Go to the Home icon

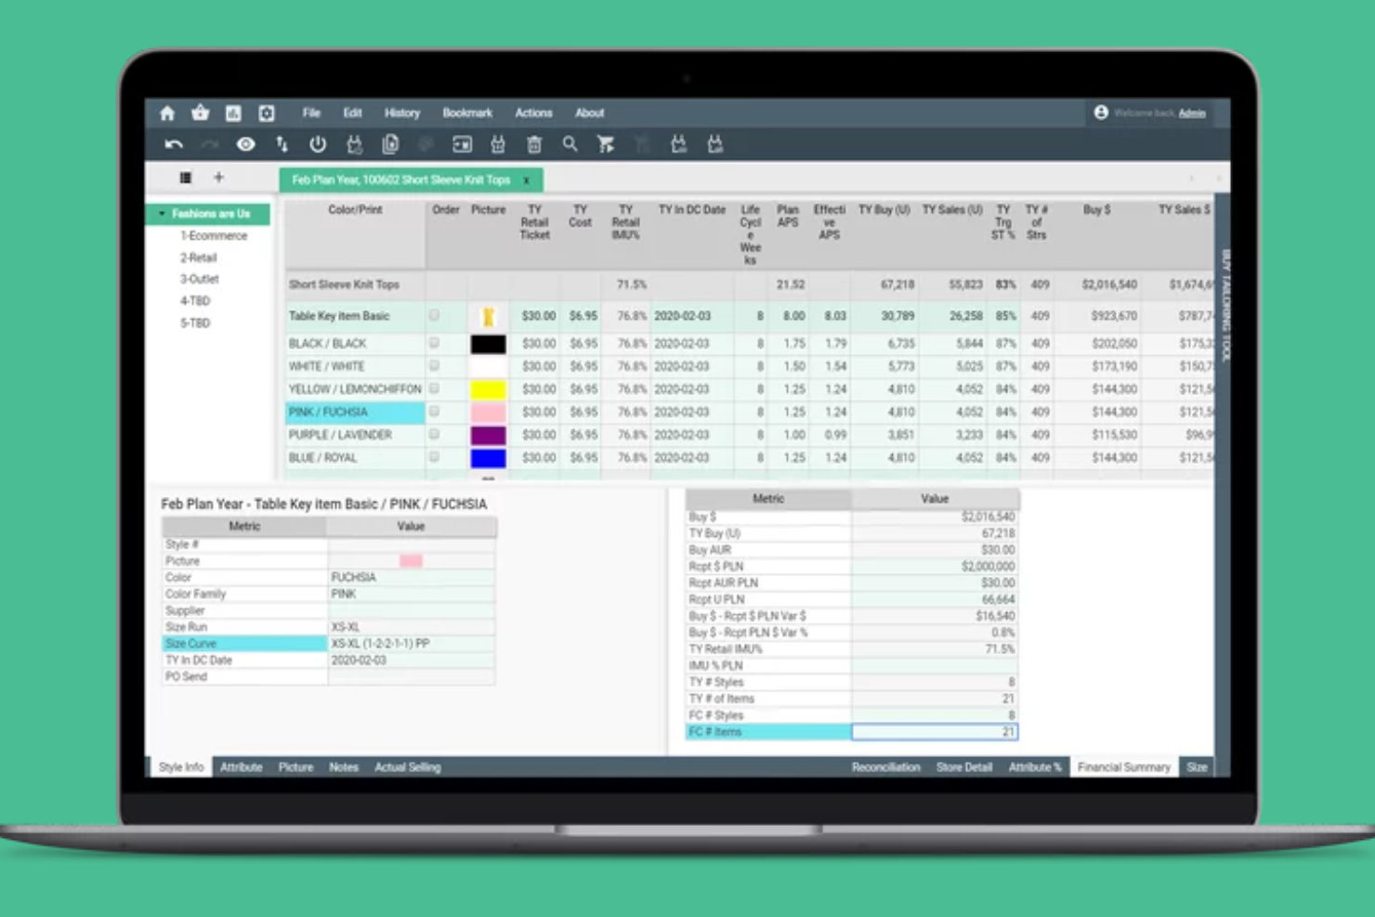pyautogui.click(x=167, y=113)
